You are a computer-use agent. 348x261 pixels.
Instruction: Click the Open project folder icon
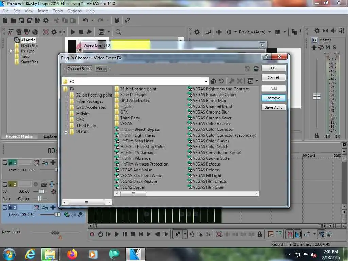[x=13, y=21]
